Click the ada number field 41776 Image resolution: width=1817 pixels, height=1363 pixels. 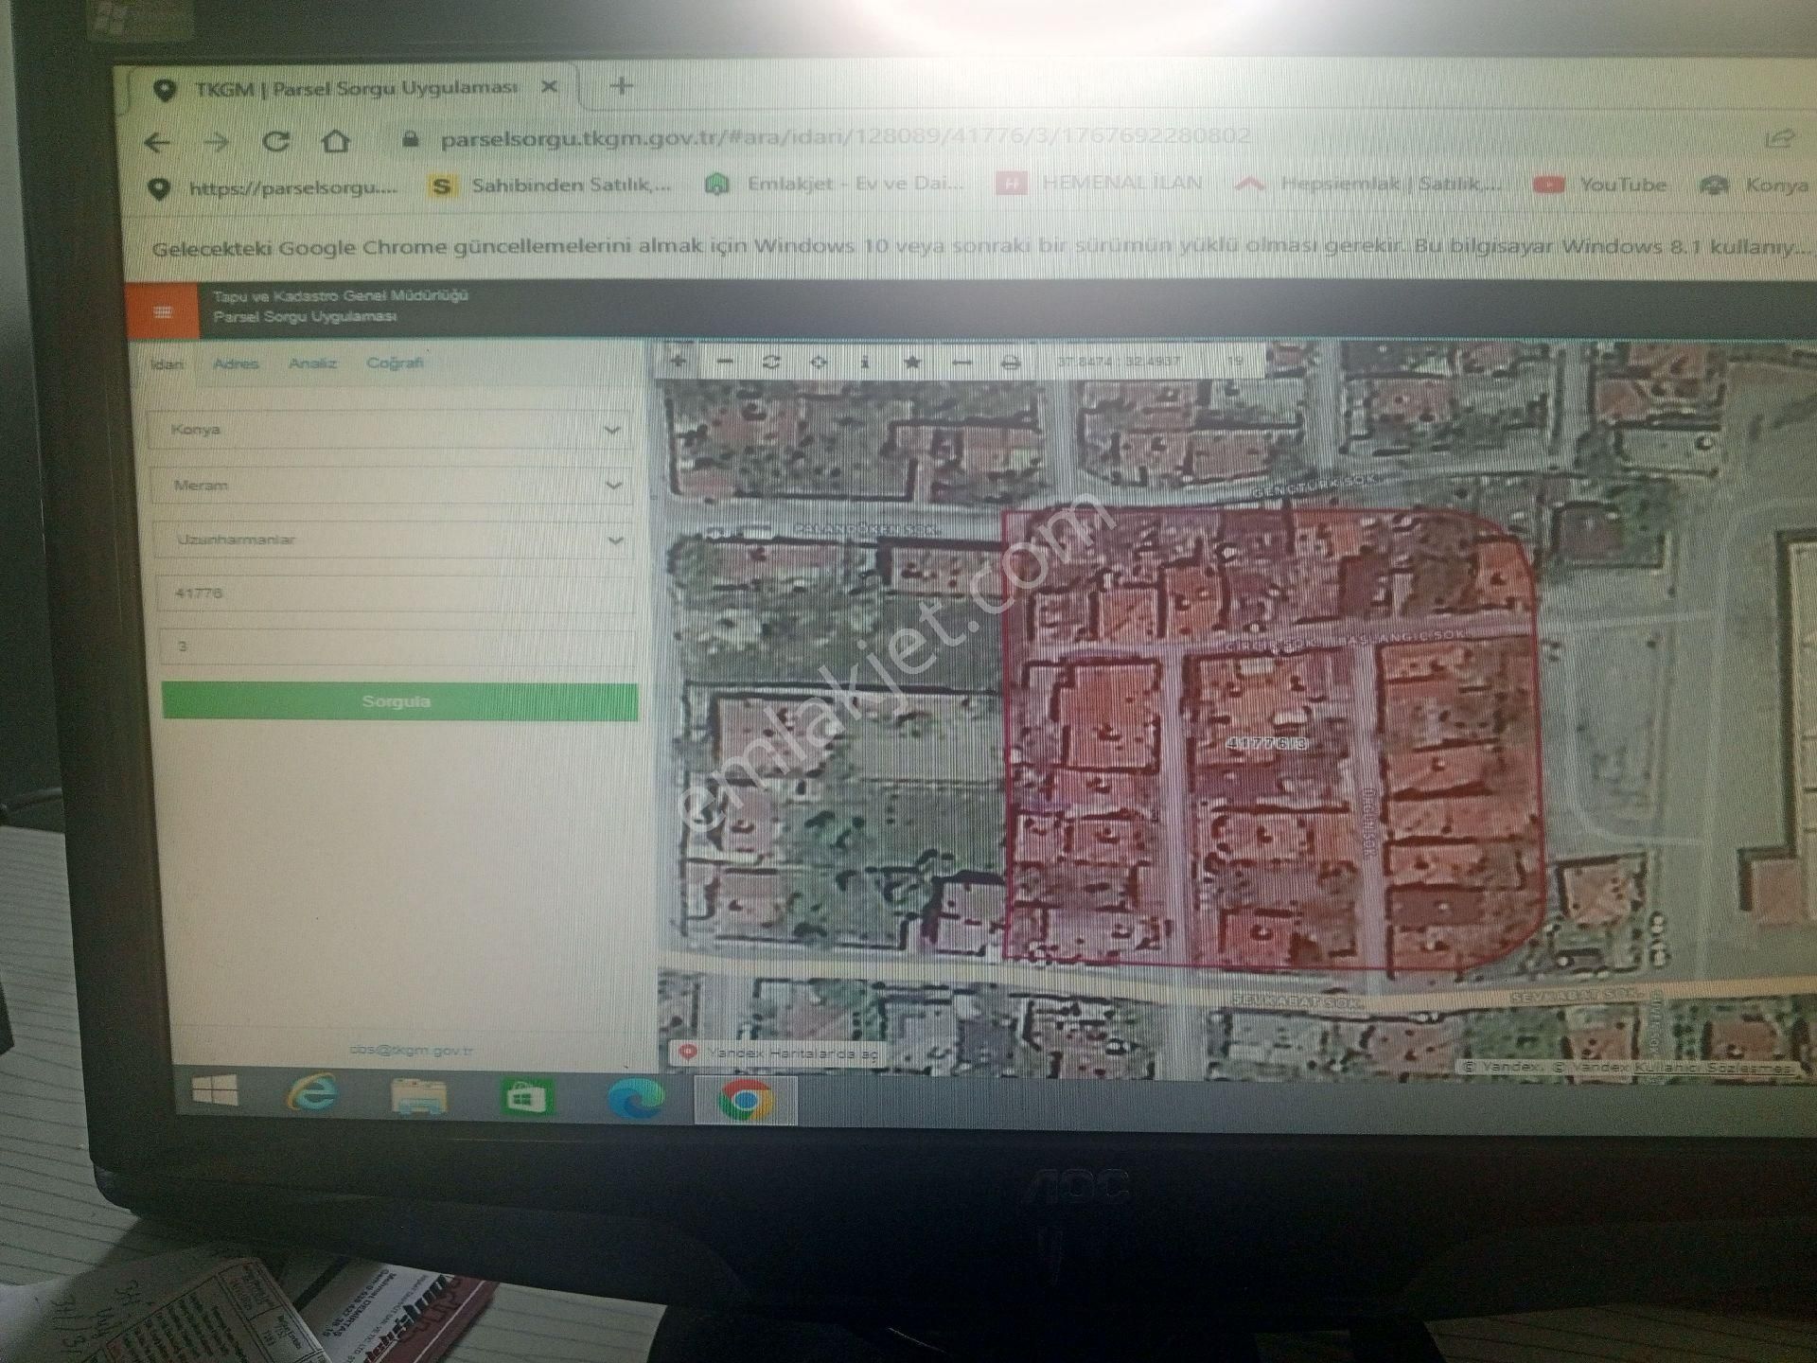[x=393, y=593]
